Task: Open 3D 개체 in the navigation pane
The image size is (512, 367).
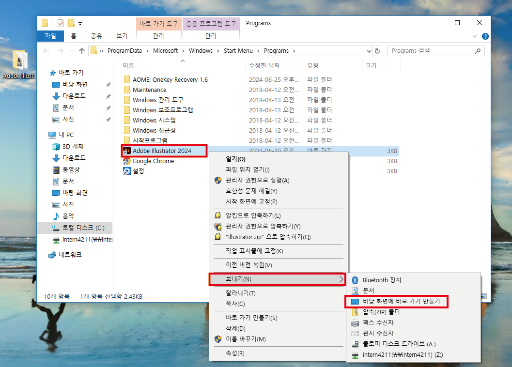Action: [73, 147]
